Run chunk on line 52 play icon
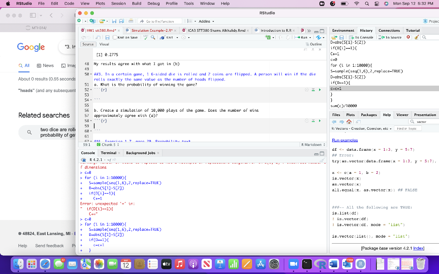The height and width of the screenshot is (274, 439). point(320,90)
